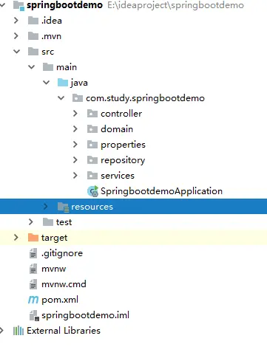Click the .gitignore file icon
The image size is (267, 361).
tap(33, 253)
